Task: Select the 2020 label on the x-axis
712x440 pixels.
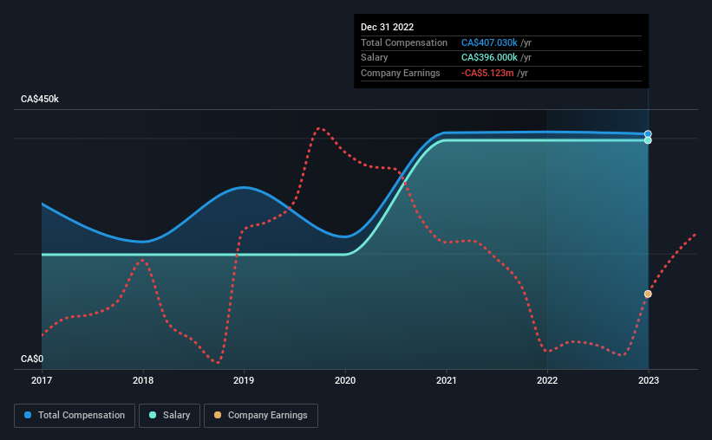Action: click(x=345, y=380)
